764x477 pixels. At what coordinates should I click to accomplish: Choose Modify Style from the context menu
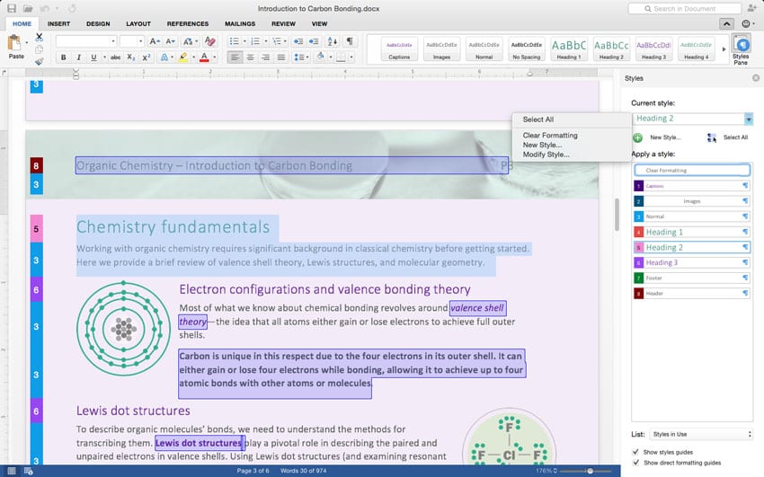pos(546,155)
